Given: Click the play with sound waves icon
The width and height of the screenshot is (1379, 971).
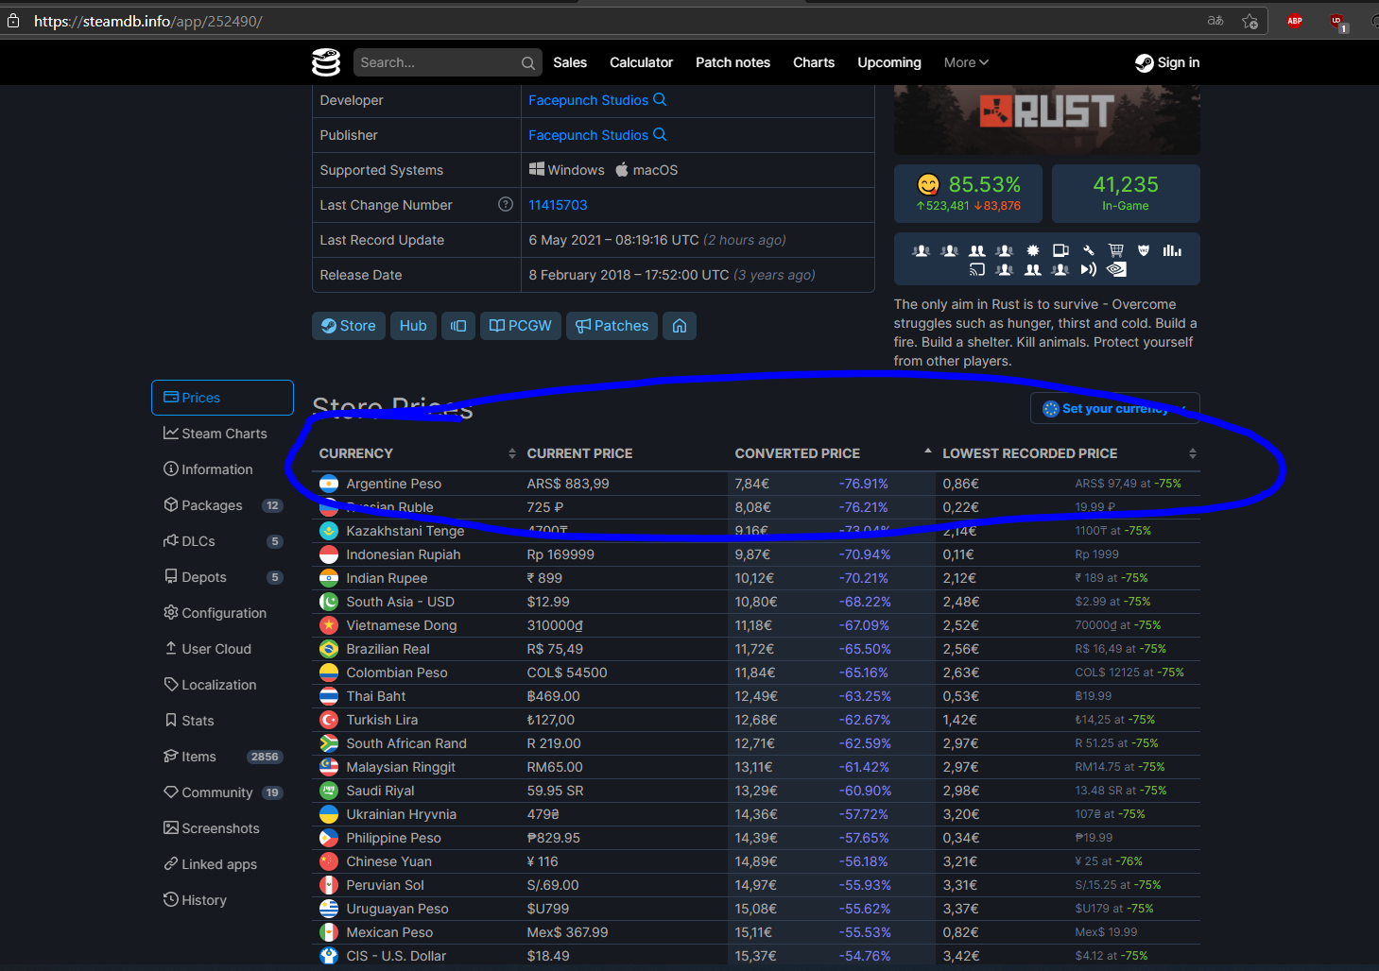Looking at the screenshot, I should click(1089, 269).
